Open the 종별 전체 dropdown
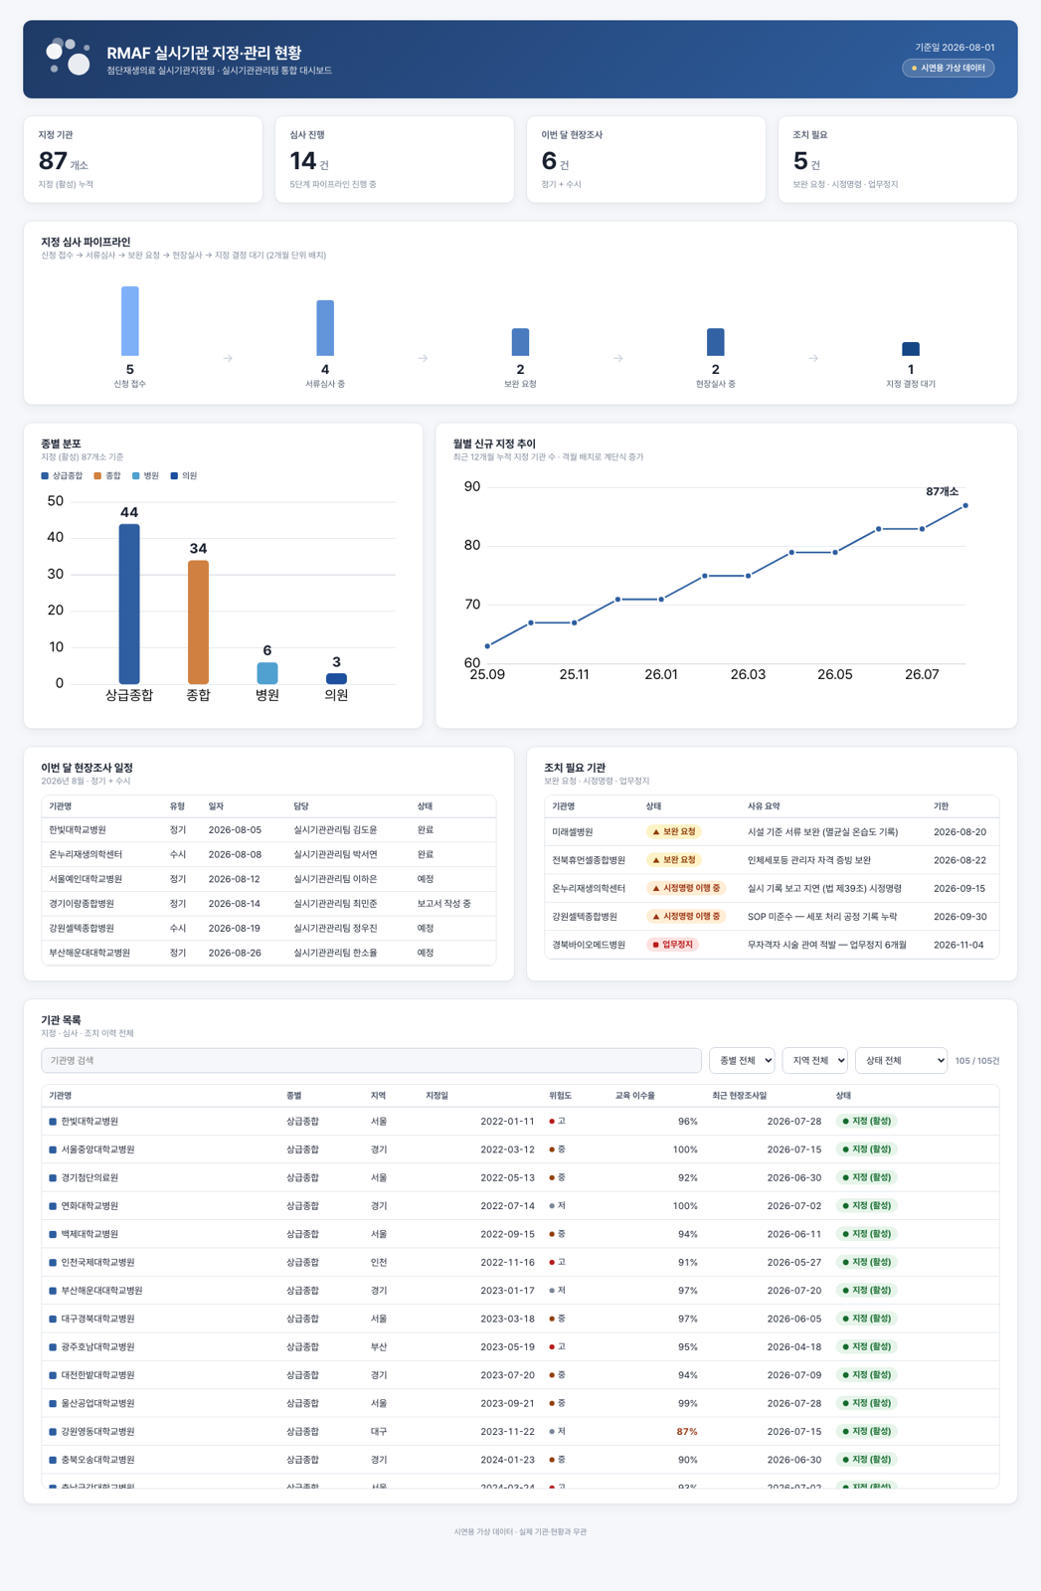This screenshot has height=1591, width=1041. [742, 1061]
